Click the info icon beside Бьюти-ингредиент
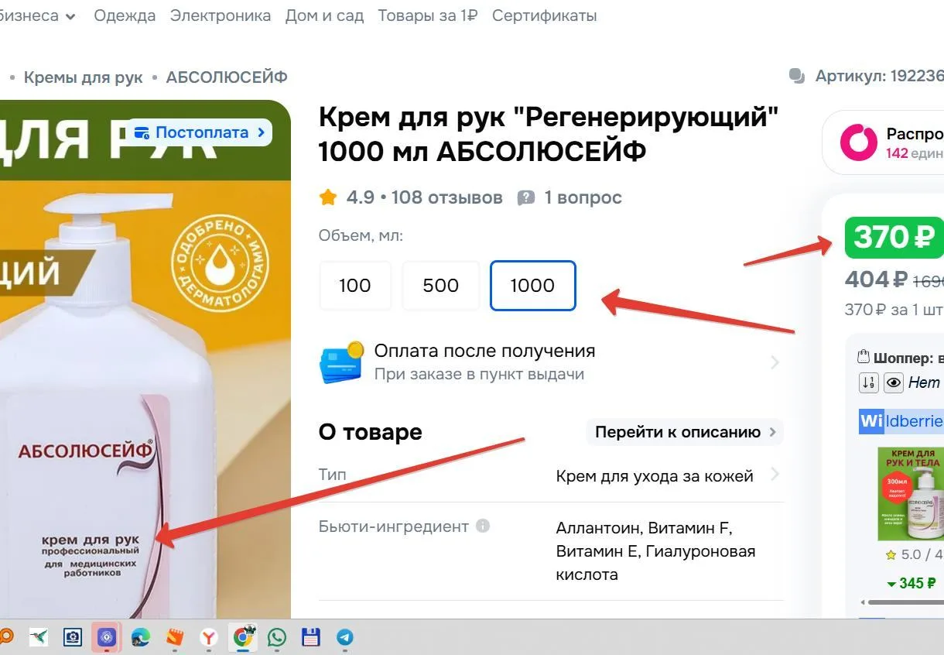944x655 pixels. pos(483,526)
